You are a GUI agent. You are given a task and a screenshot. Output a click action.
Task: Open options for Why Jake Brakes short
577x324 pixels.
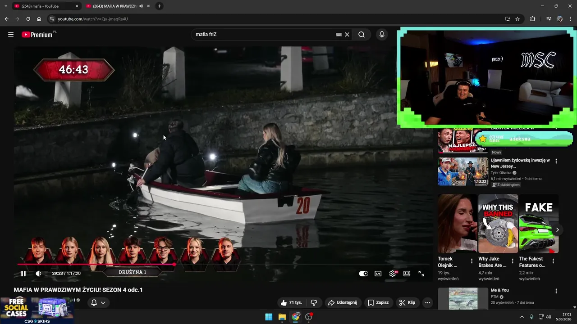click(x=513, y=261)
